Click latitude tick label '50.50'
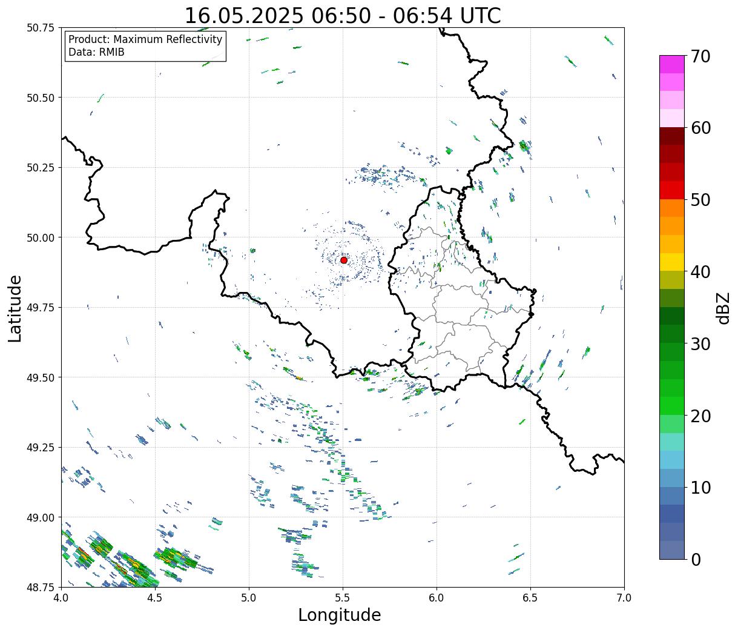 click(x=40, y=98)
